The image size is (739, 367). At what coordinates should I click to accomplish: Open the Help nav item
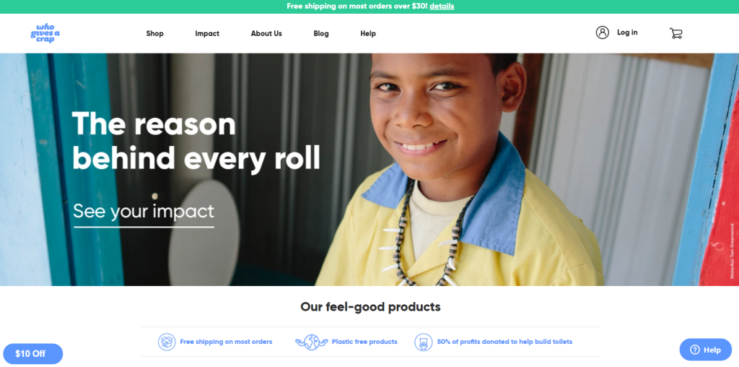coord(368,33)
